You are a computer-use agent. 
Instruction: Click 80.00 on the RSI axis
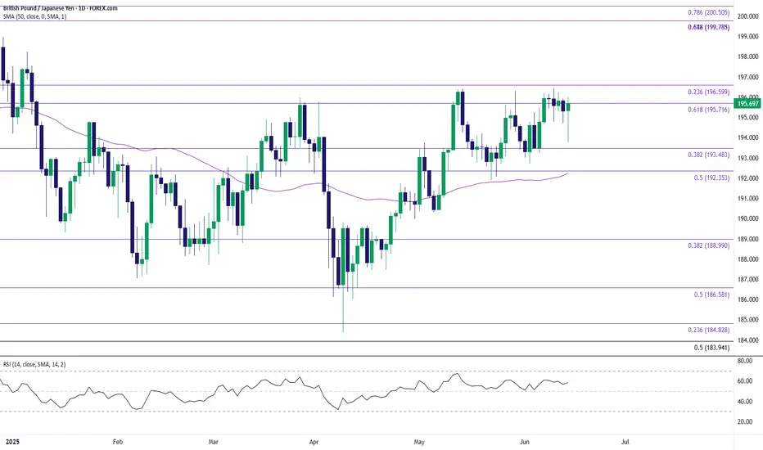(x=745, y=361)
